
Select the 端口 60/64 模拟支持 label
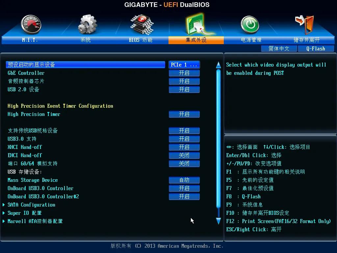pyautogui.click(x=33, y=163)
